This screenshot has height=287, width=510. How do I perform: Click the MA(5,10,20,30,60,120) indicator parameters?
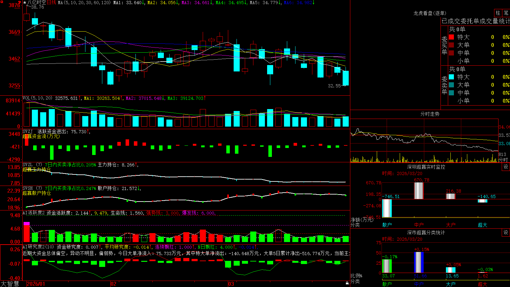[x=84, y=3]
